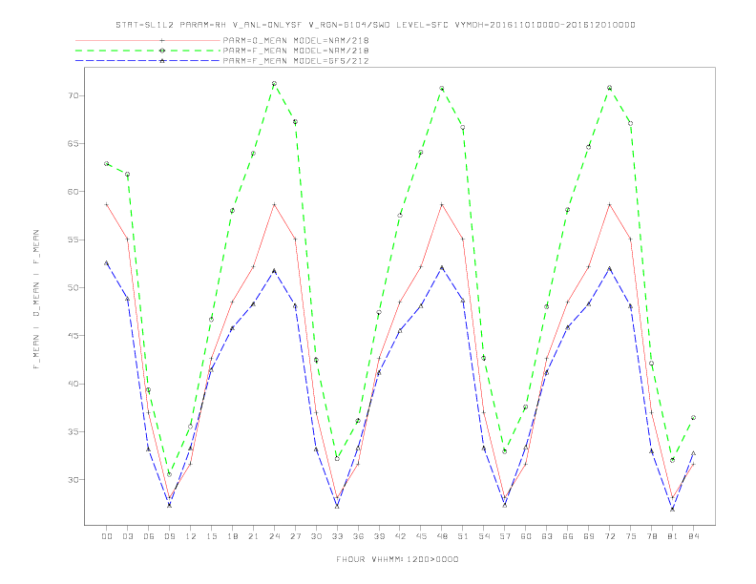
Task: Click x-axis tick label 30
Action: [x=316, y=536]
